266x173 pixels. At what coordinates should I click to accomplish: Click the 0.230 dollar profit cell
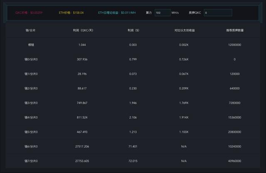(x=133, y=88)
